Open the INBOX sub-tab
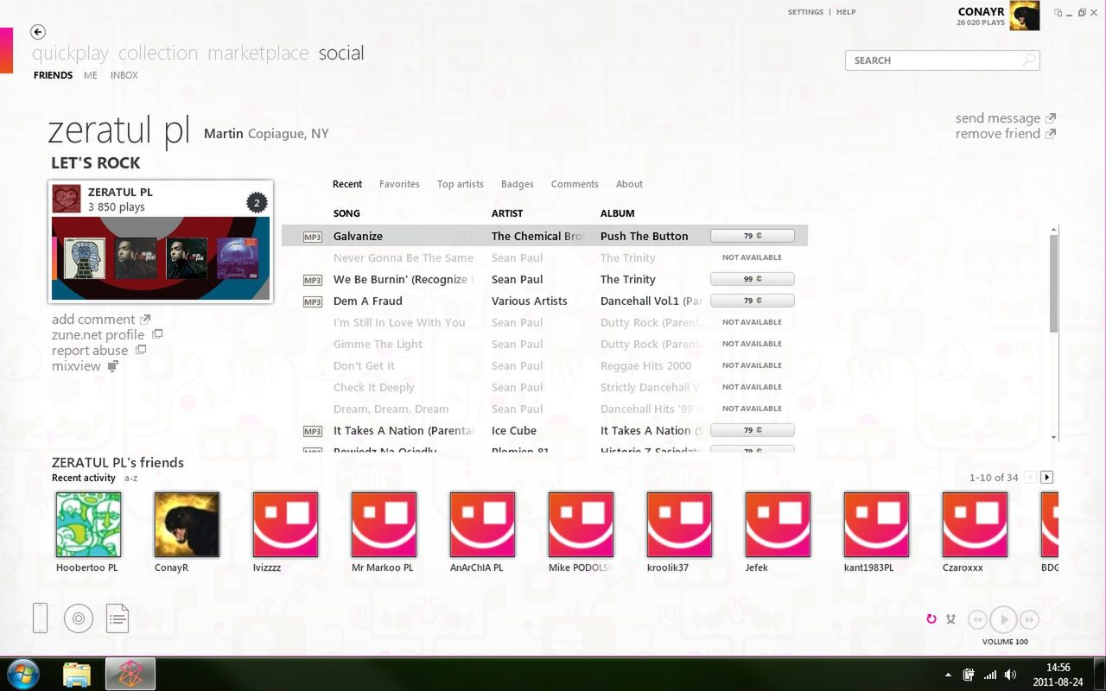Image resolution: width=1106 pixels, height=691 pixels. click(x=124, y=75)
